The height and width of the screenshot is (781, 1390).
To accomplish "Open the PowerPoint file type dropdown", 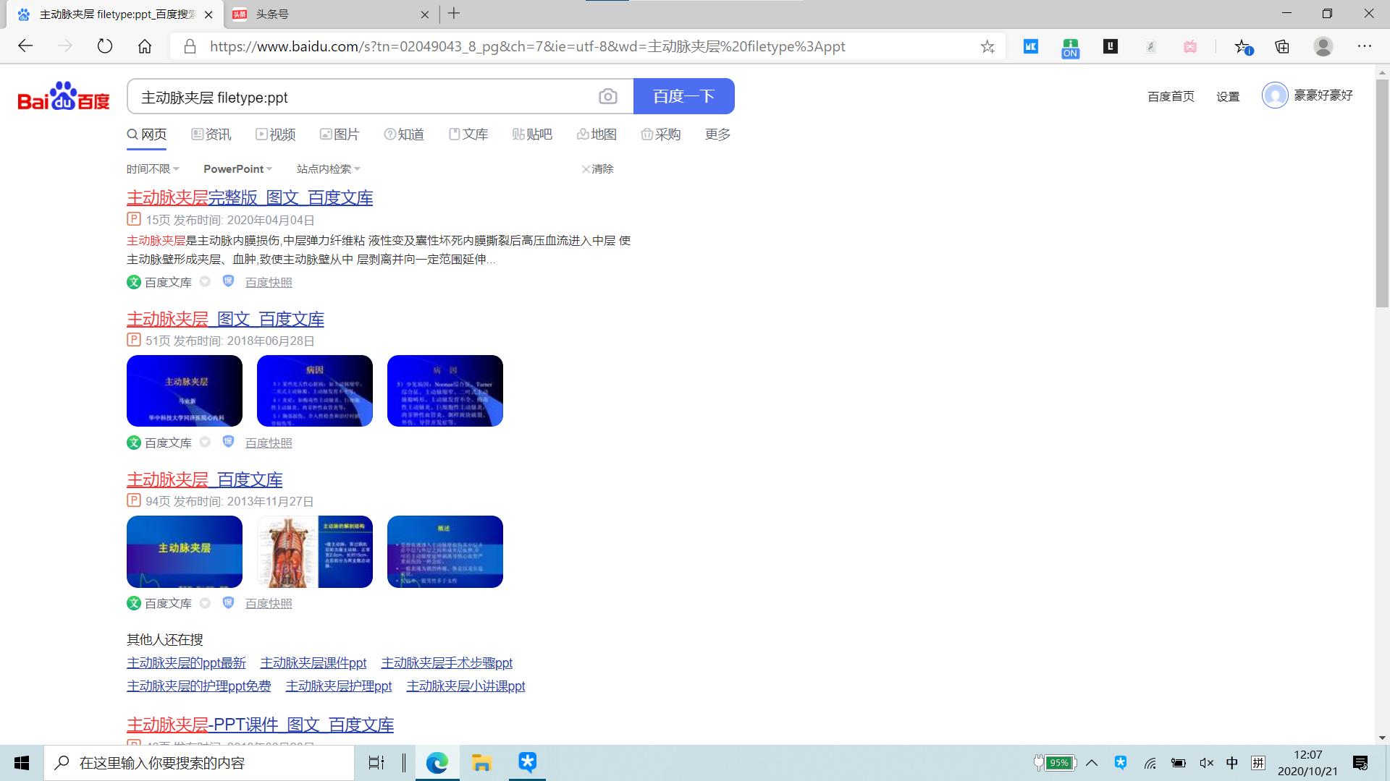I will tap(237, 169).
